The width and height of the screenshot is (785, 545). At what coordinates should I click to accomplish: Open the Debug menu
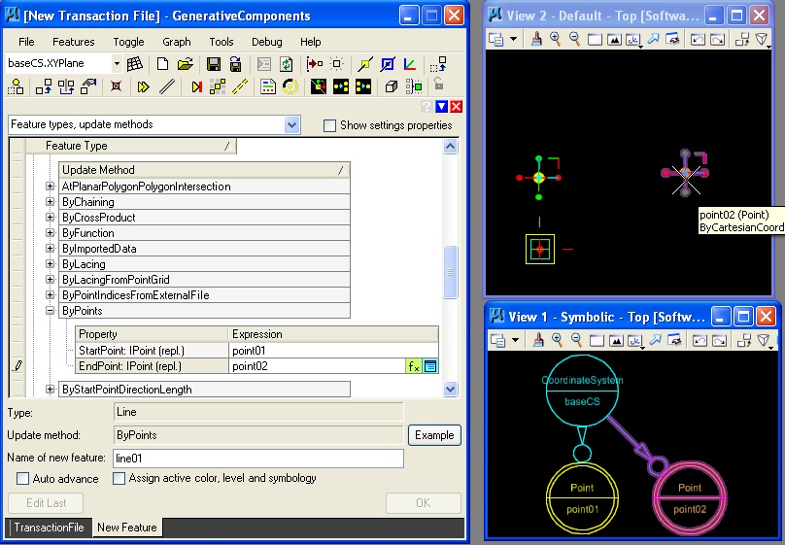267,42
